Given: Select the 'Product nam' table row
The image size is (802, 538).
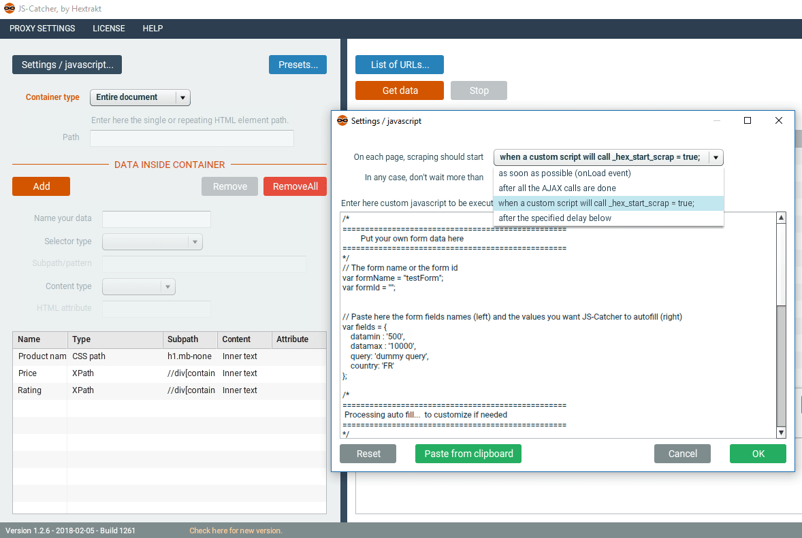Looking at the screenshot, I should [170, 356].
